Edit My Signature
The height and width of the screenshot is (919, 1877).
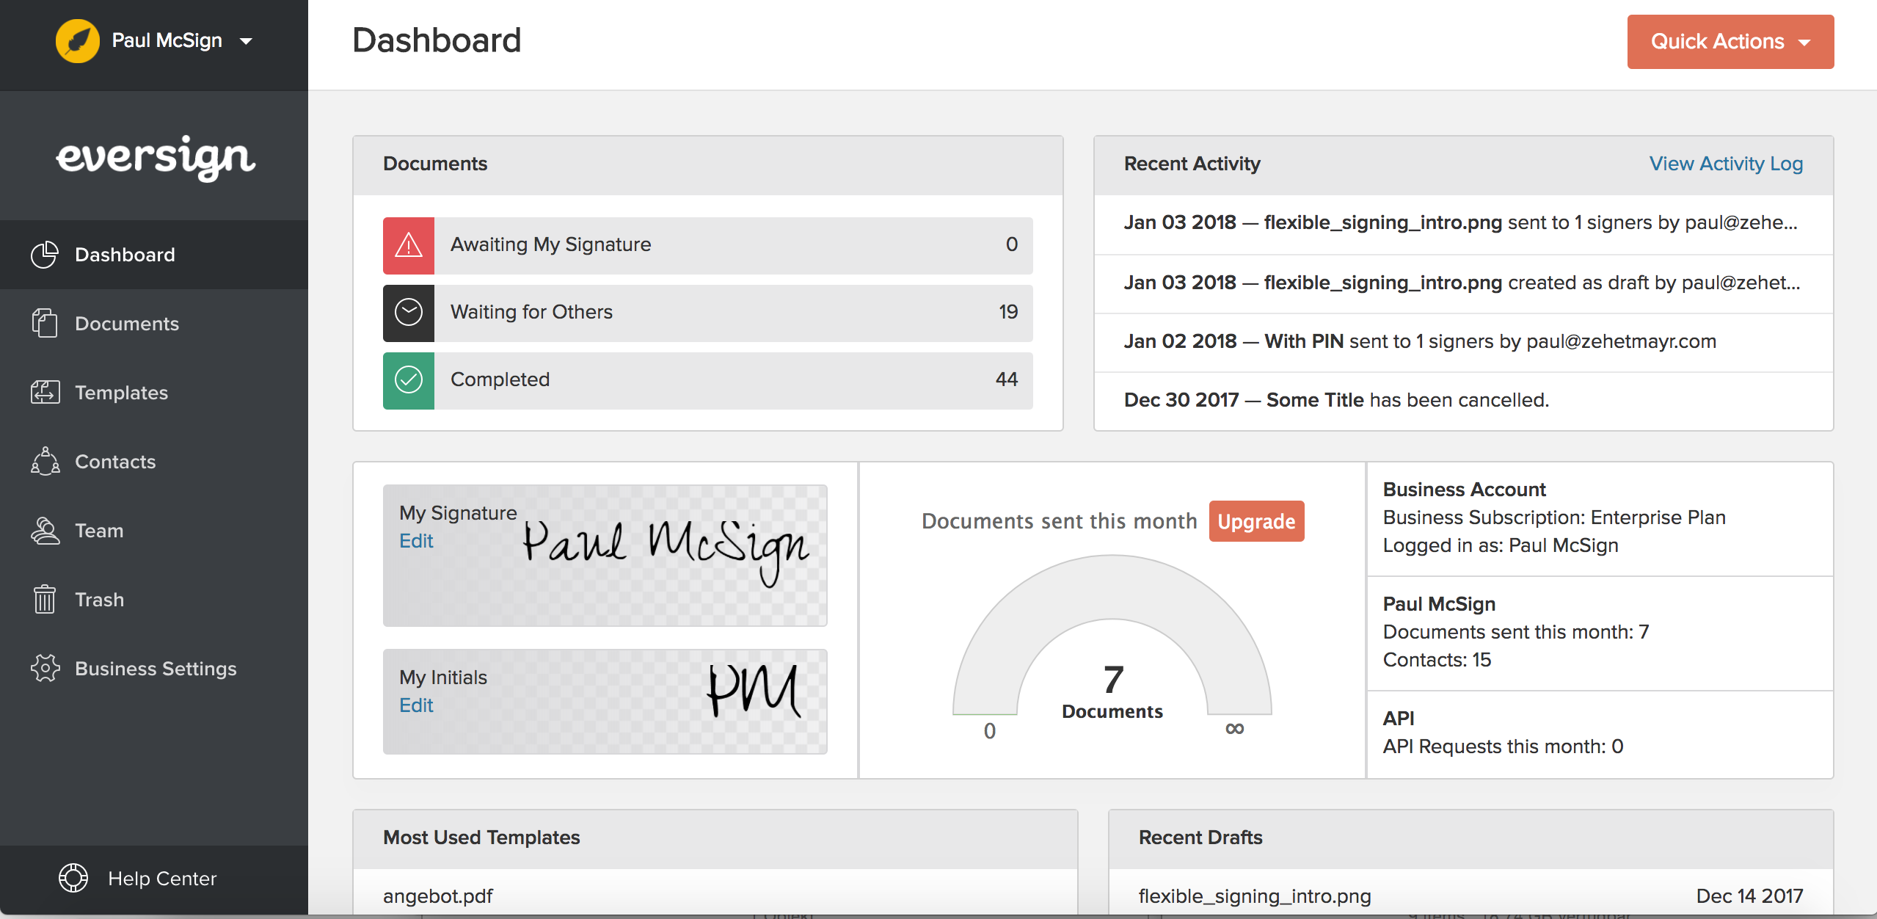coord(416,541)
